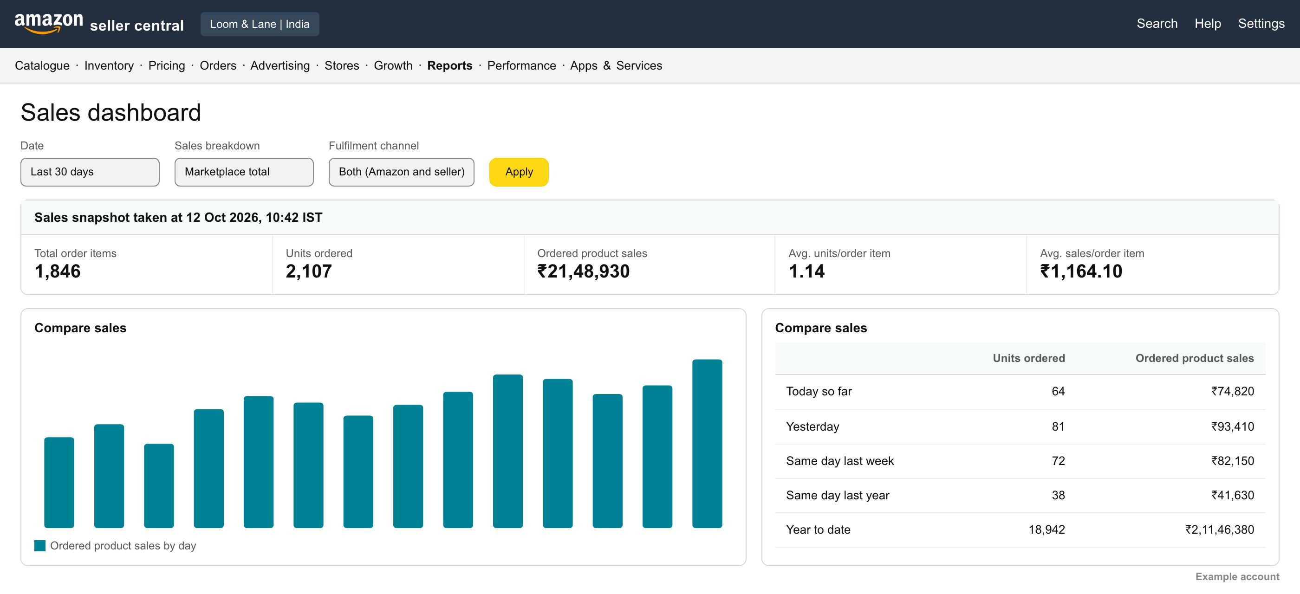Click the Same day last year units value 38
The width and height of the screenshot is (1300, 594).
click(x=1058, y=495)
